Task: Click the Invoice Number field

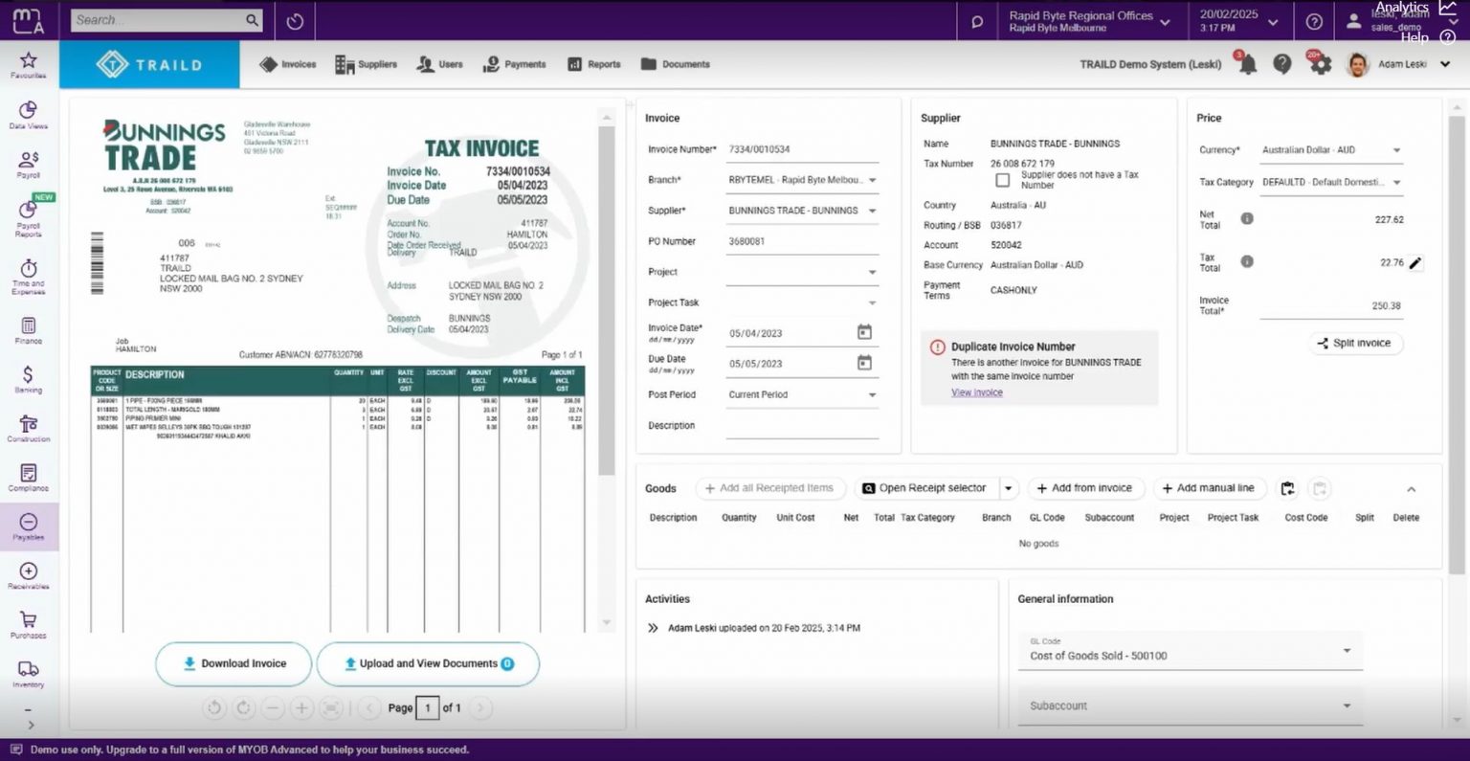Action: click(x=802, y=149)
